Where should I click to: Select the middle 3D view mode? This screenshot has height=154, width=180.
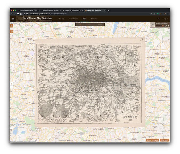[x=90, y=25]
